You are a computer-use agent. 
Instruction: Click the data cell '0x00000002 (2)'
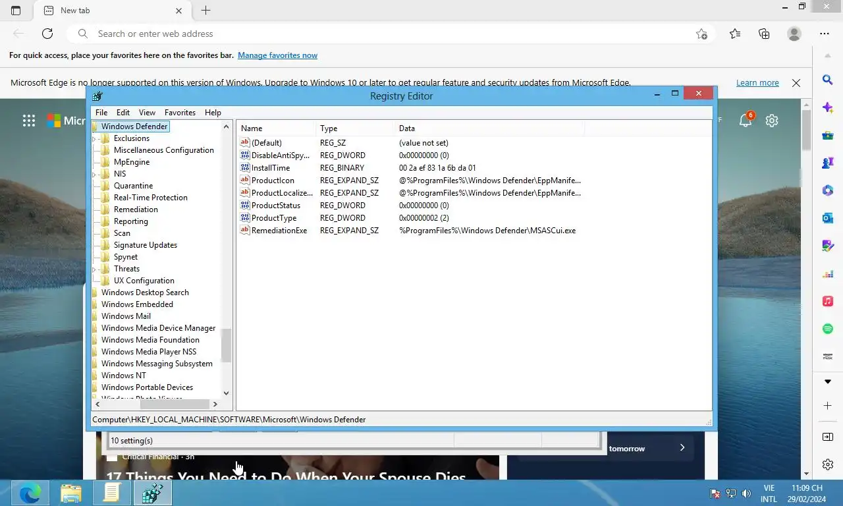424,217
